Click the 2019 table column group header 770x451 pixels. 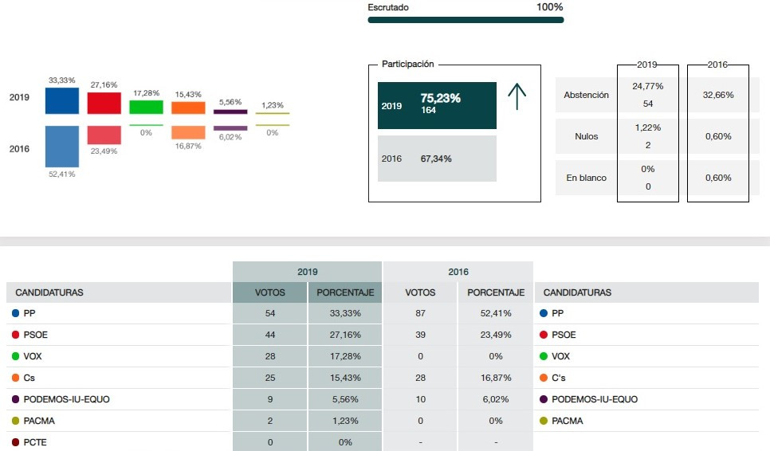307,272
